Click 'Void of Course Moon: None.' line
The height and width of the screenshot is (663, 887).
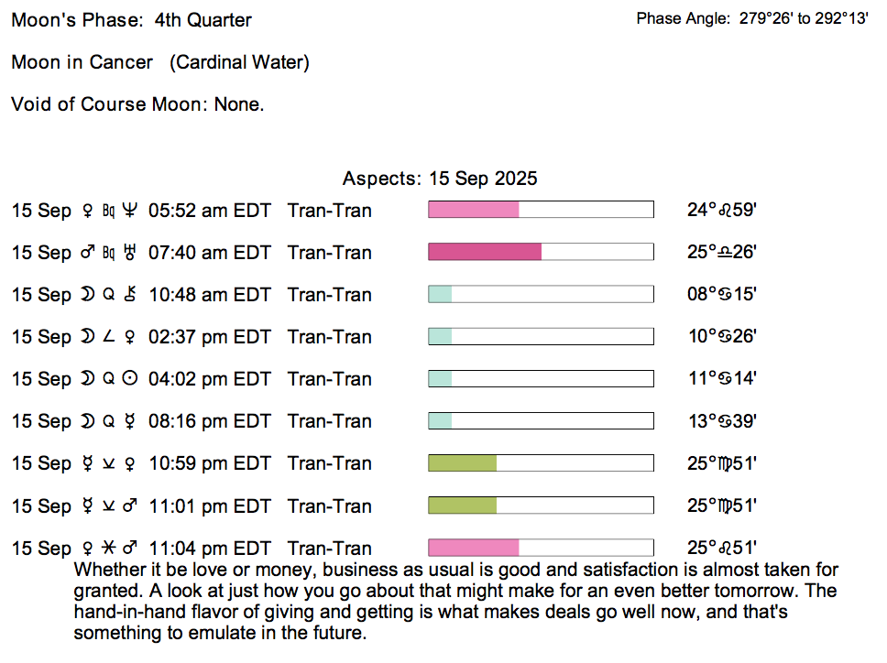pyautogui.click(x=137, y=104)
